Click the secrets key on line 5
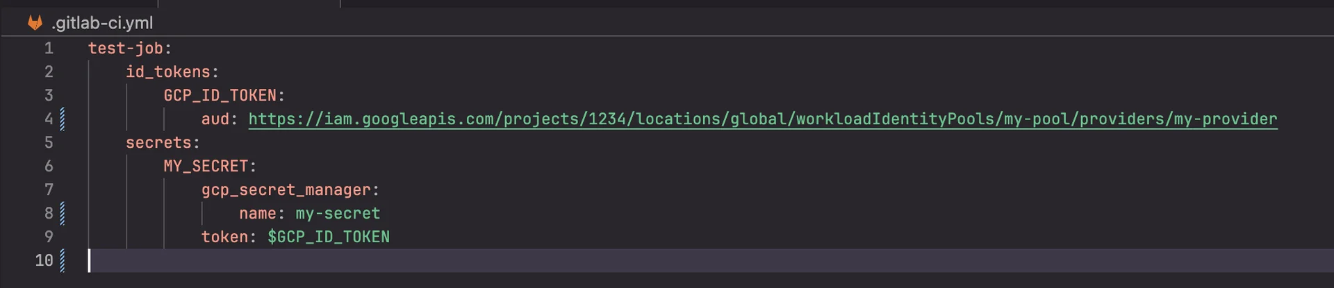This screenshot has width=1334, height=288. (x=158, y=143)
